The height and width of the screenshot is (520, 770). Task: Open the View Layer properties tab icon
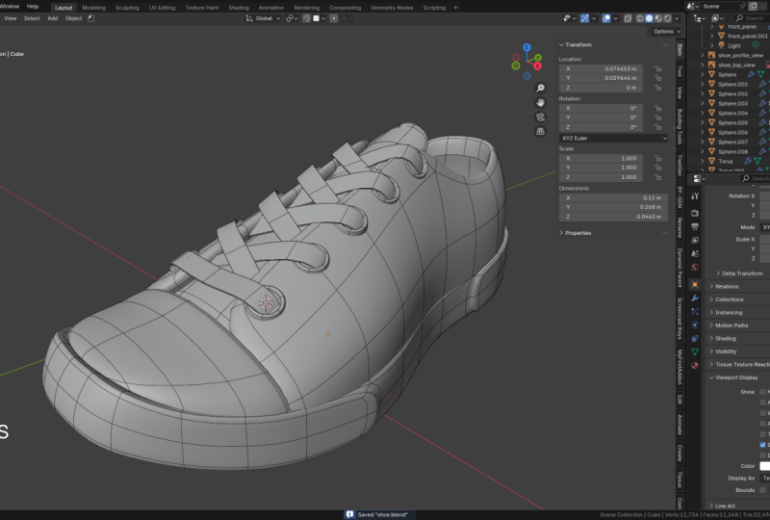(x=695, y=240)
